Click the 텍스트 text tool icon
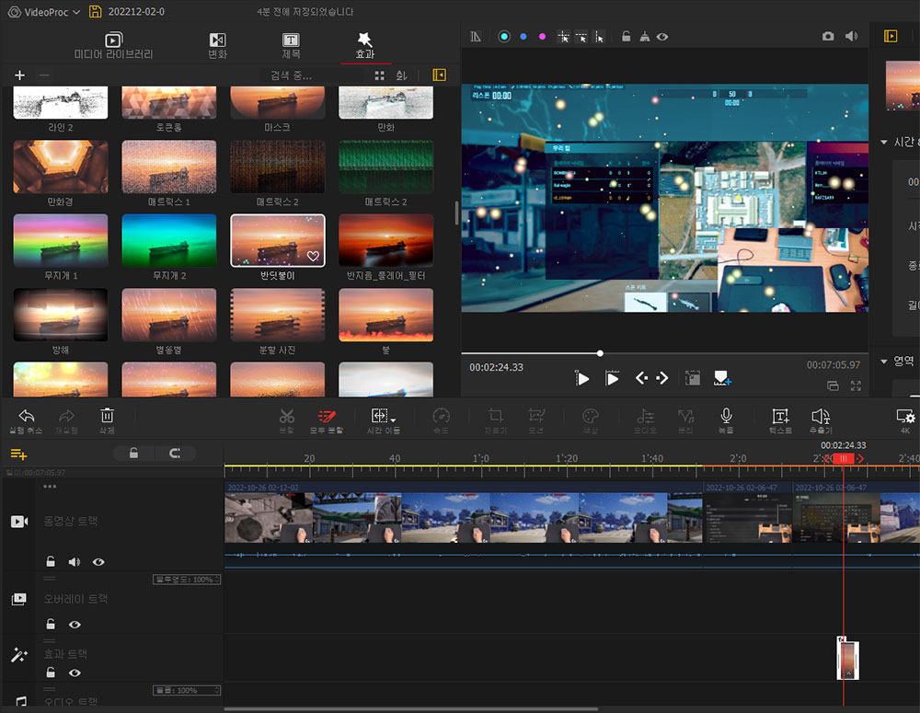The height and width of the screenshot is (713, 920). point(780,416)
